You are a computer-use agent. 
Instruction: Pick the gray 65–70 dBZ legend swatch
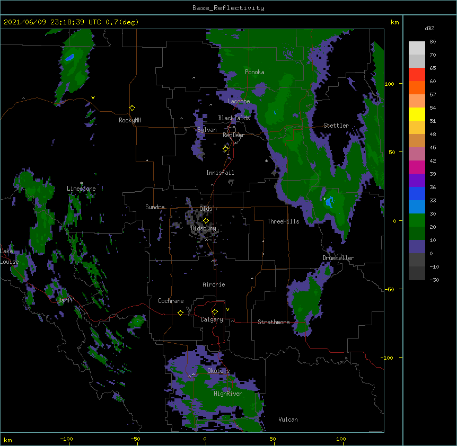tap(417, 61)
